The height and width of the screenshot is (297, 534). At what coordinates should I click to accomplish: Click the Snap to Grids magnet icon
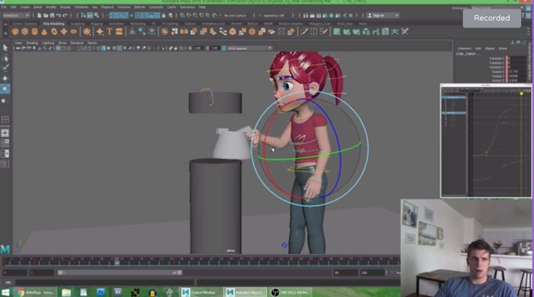(183, 16)
